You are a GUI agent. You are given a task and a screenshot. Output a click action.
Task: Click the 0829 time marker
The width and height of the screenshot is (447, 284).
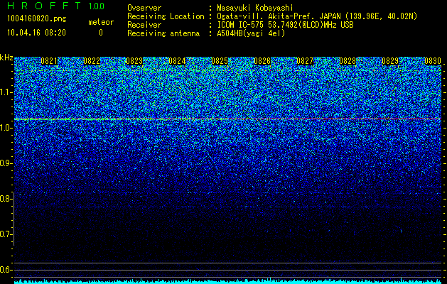pyautogui.click(x=390, y=61)
